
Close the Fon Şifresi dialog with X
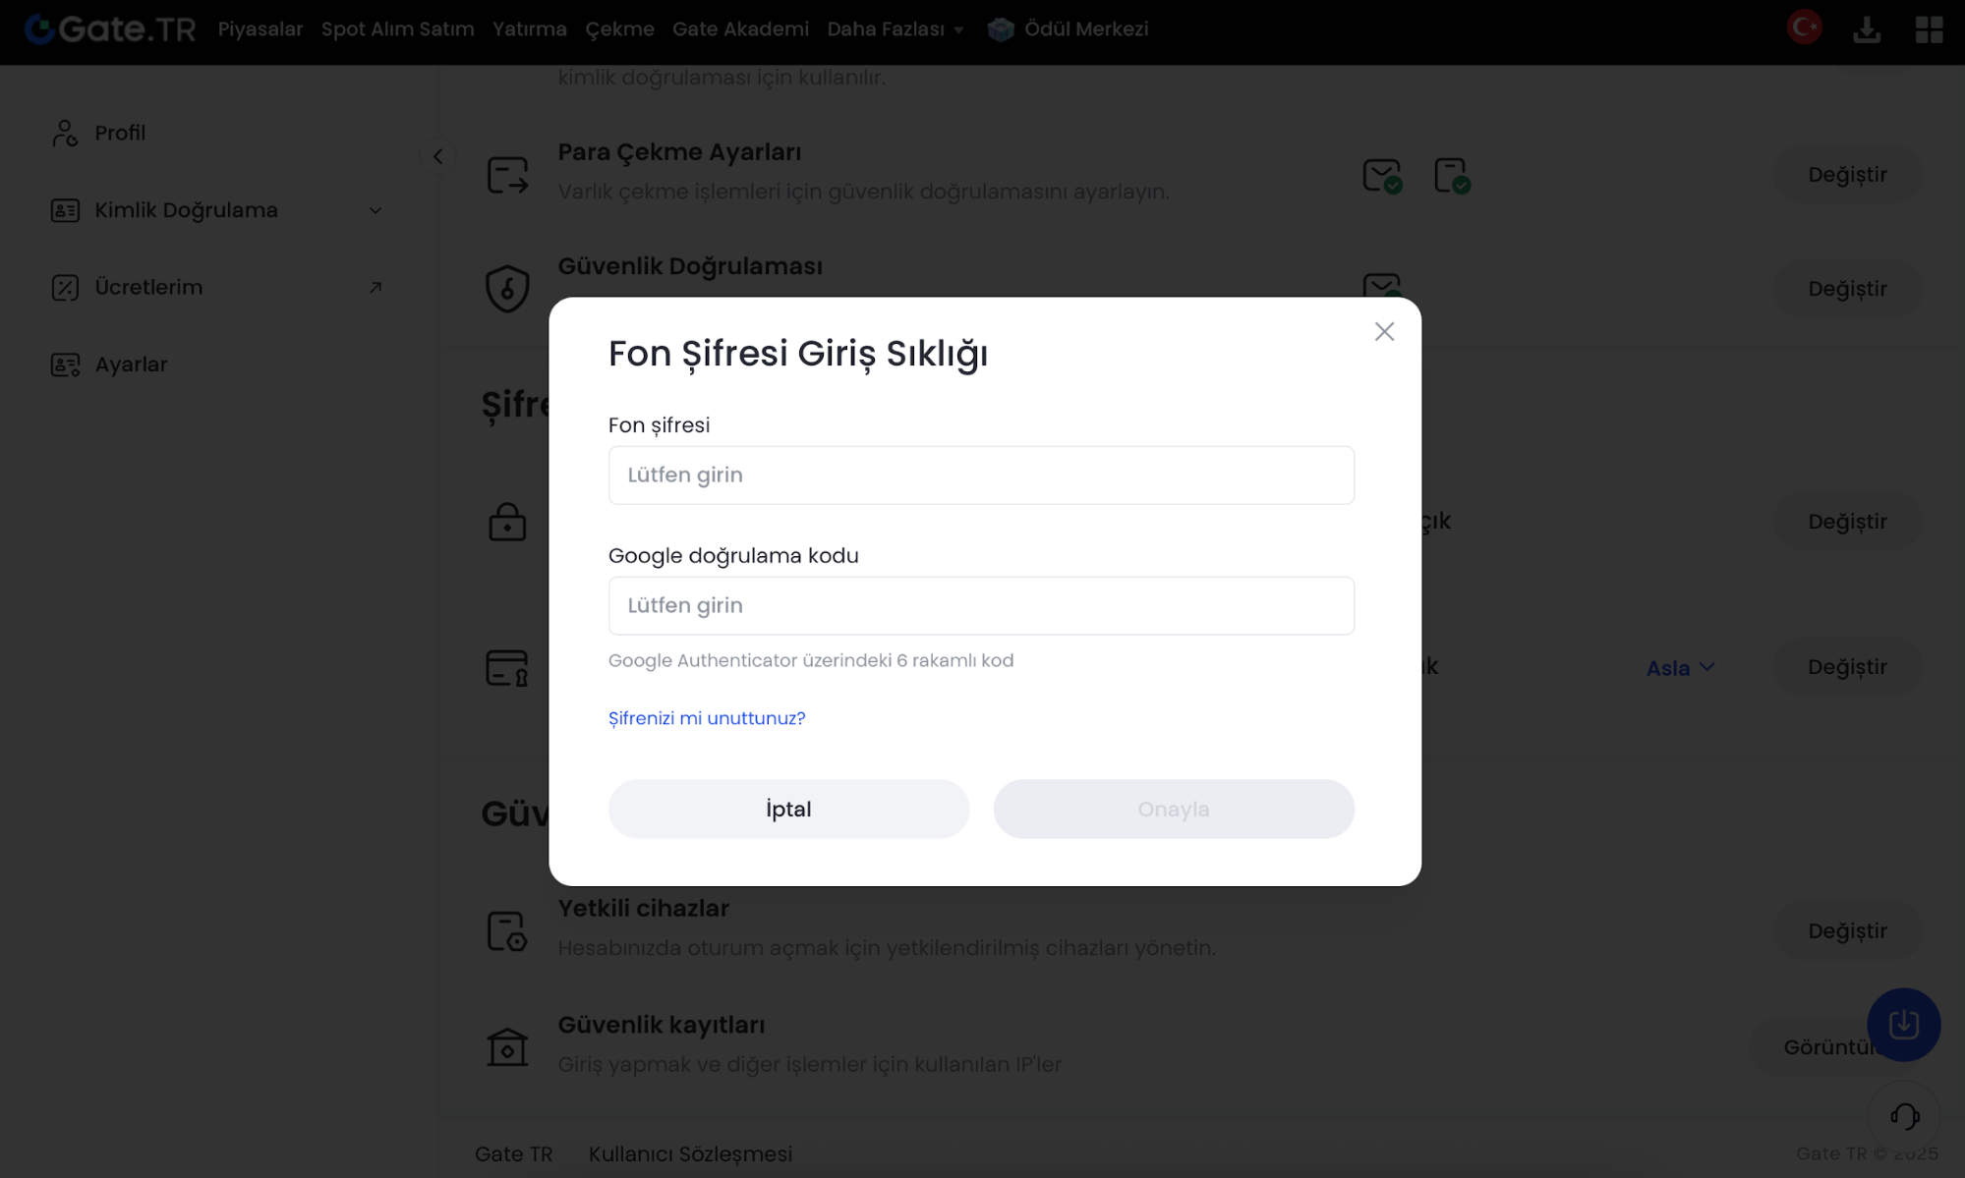[1384, 332]
